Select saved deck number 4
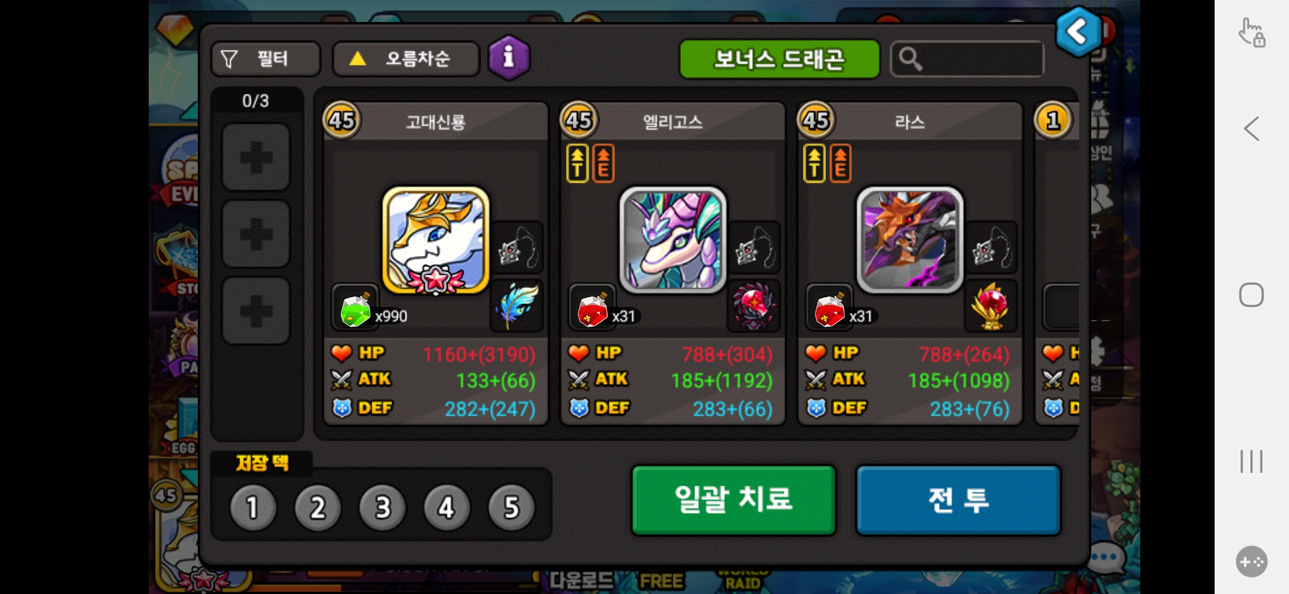The image size is (1289, 594). (x=446, y=507)
